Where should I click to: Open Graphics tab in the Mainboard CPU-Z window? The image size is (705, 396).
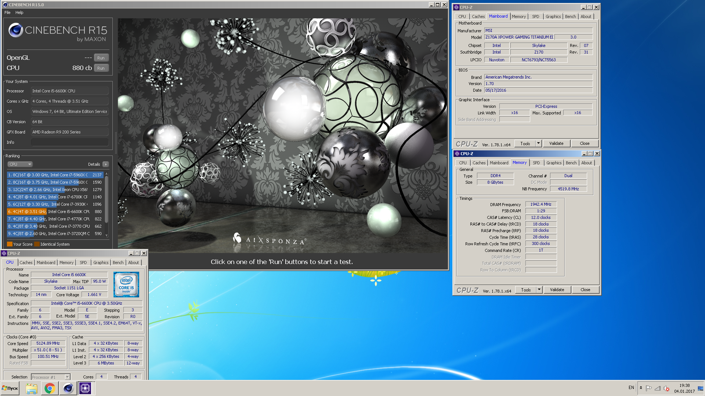[553, 16]
